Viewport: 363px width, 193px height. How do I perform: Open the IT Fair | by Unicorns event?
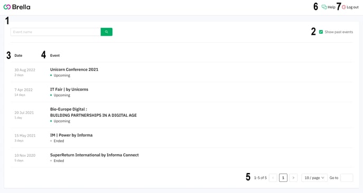coord(69,89)
